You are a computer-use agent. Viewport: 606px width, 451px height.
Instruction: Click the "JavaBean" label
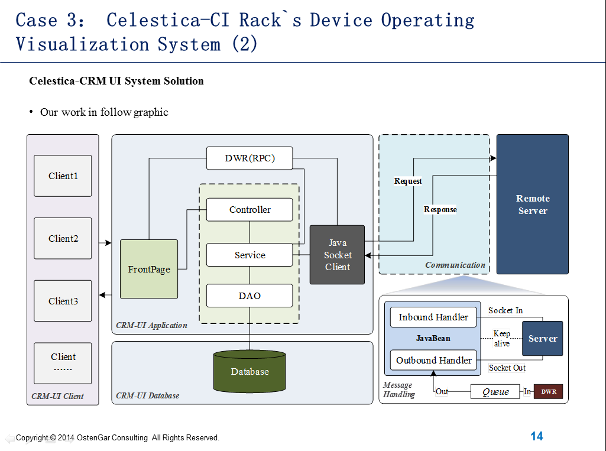click(433, 339)
